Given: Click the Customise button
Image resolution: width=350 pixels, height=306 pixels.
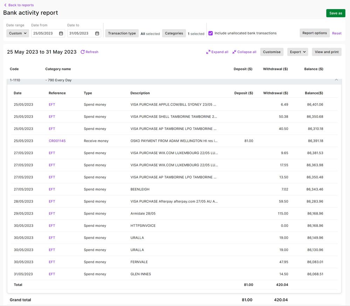Looking at the screenshot, I should pyautogui.click(x=272, y=52).
